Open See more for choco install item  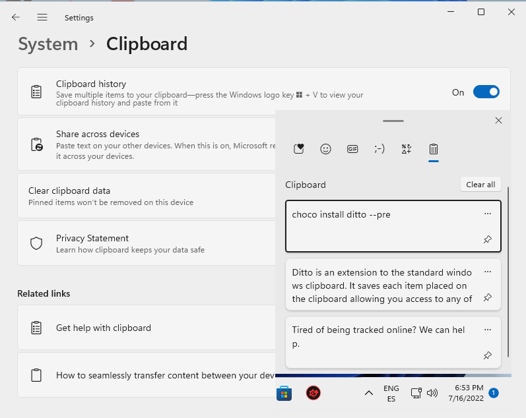pos(488,214)
